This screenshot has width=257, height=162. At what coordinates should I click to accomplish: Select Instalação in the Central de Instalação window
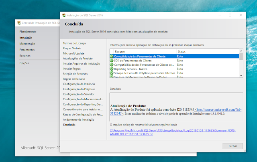click(x=26, y=38)
